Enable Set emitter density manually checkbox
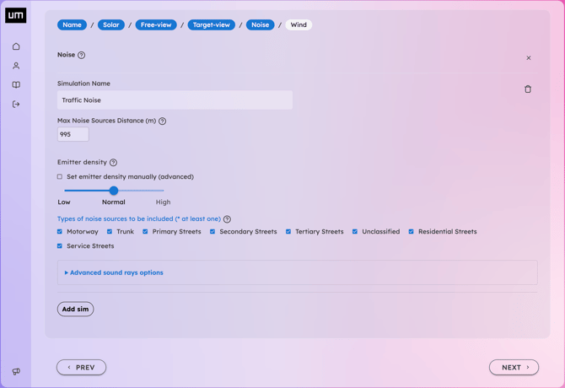 point(60,176)
